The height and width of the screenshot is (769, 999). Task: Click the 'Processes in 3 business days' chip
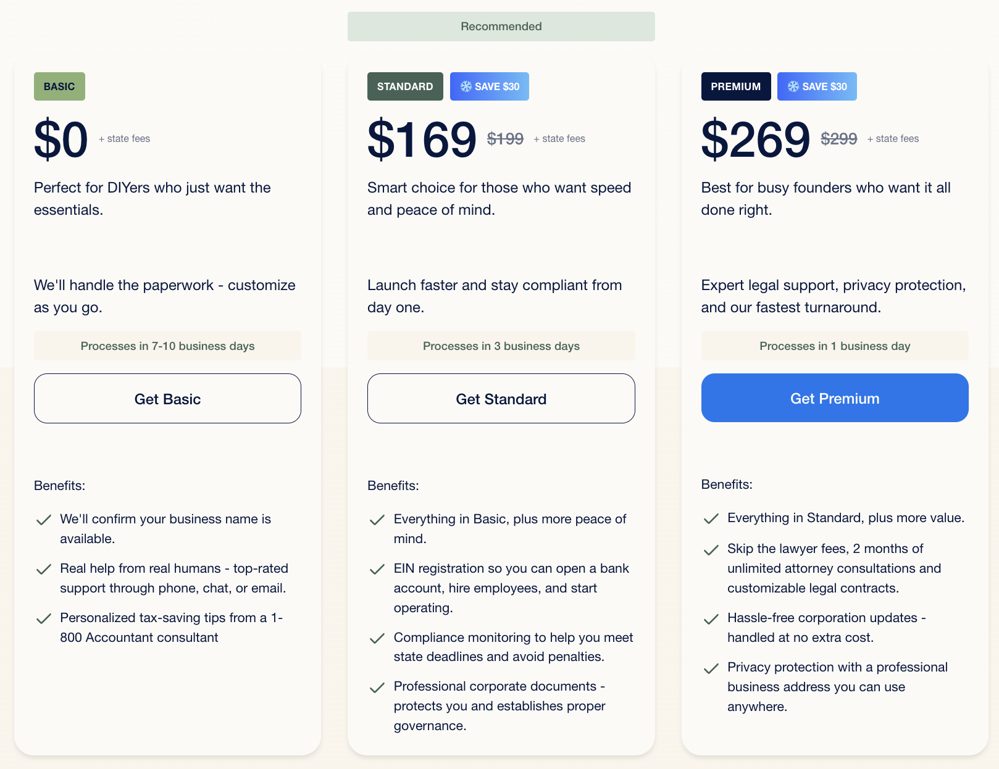click(501, 346)
